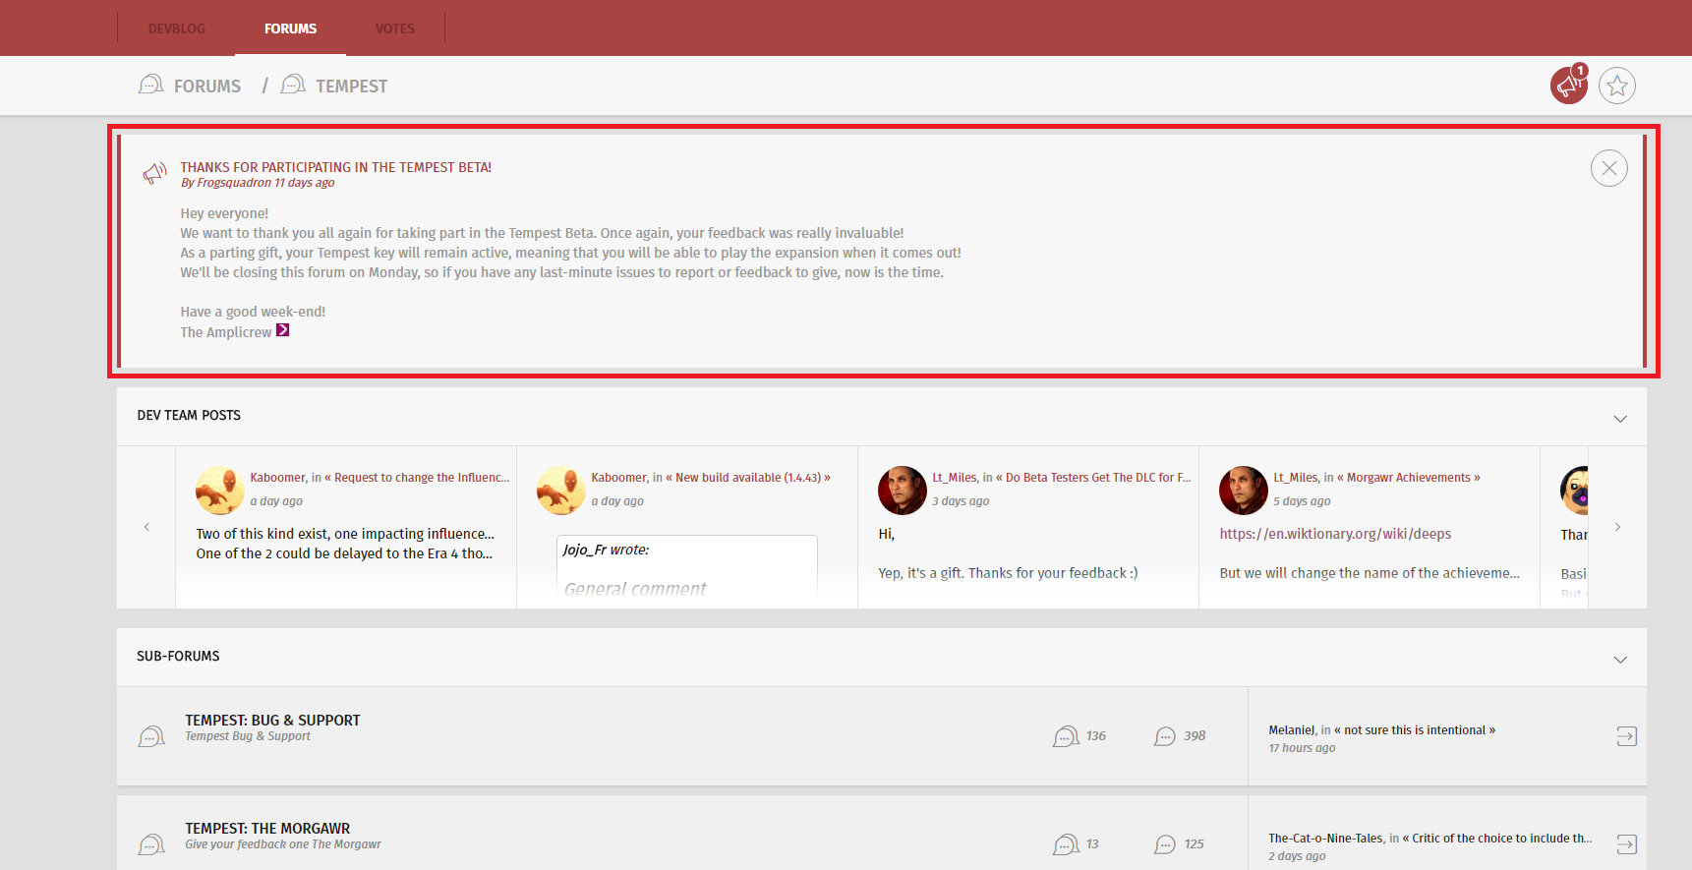Click forum icon for Tempest: Bug & Support
The height and width of the screenshot is (870, 1692).
(x=151, y=736)
